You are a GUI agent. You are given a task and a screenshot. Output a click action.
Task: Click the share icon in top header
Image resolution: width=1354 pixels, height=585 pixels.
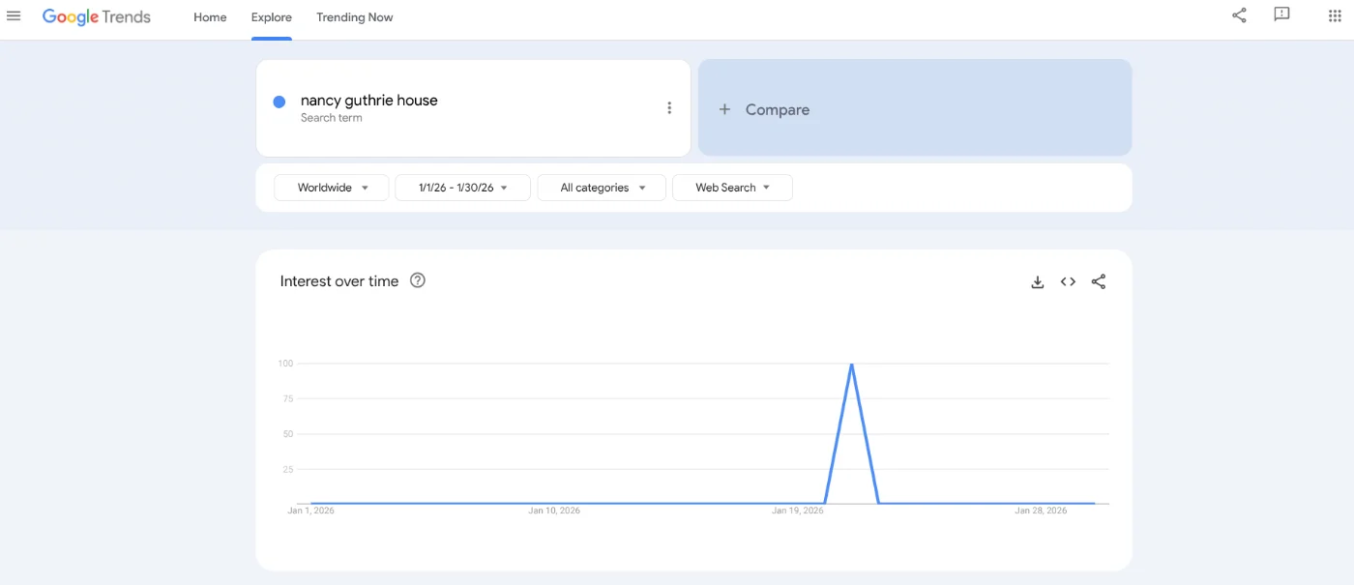(1239, 15)
